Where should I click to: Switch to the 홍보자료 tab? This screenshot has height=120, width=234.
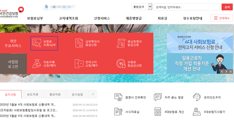pos(55,94)
